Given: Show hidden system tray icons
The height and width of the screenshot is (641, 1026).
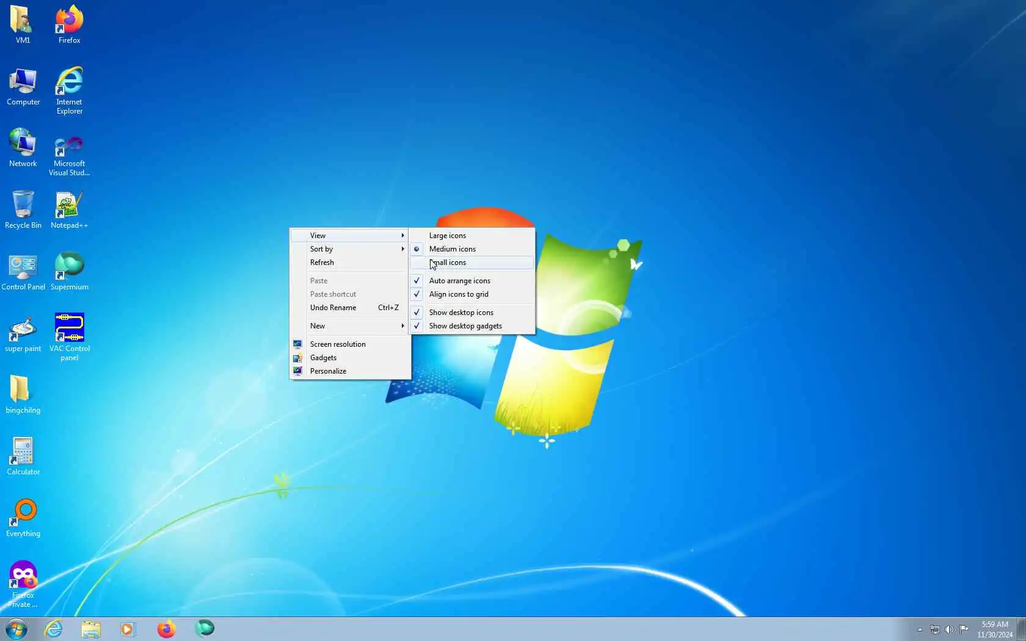Looking at the screenshot, I should (x=920, y=629).
